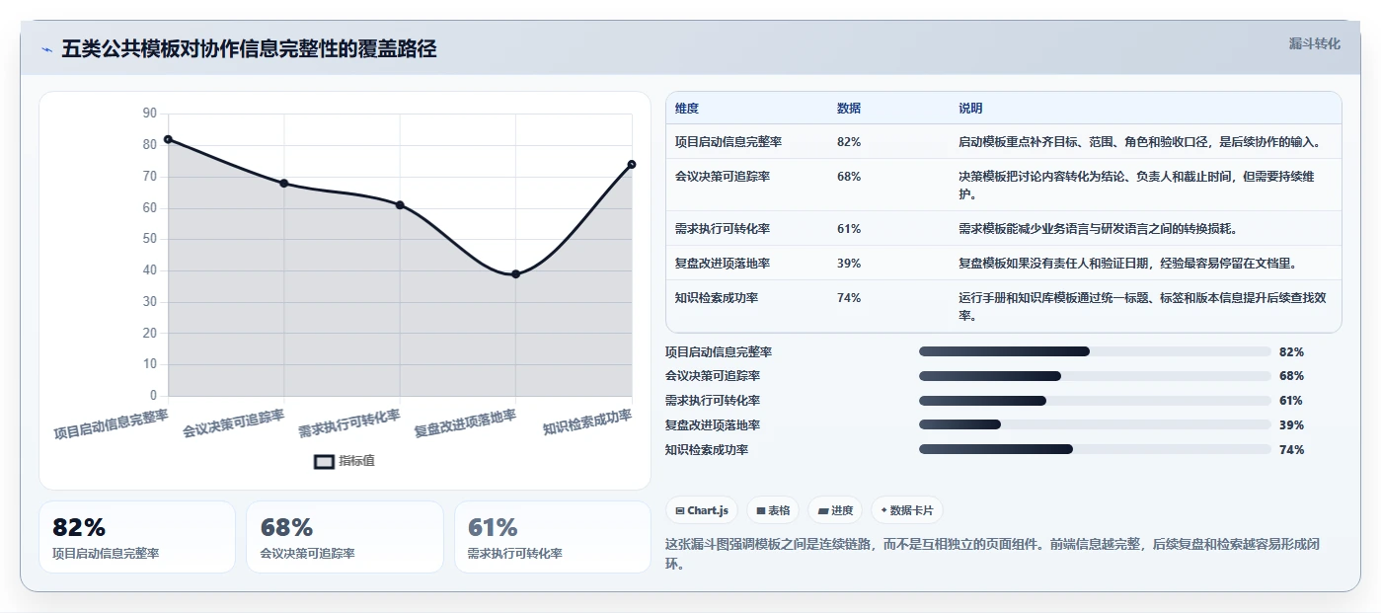Click the 会议决策可追踪率 progress bar

pyautogui.click(x=1095, y=376)
